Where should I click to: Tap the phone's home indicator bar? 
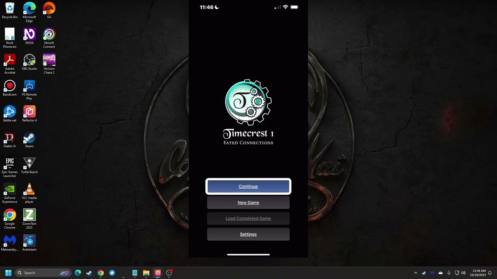(x=248, y=255)
